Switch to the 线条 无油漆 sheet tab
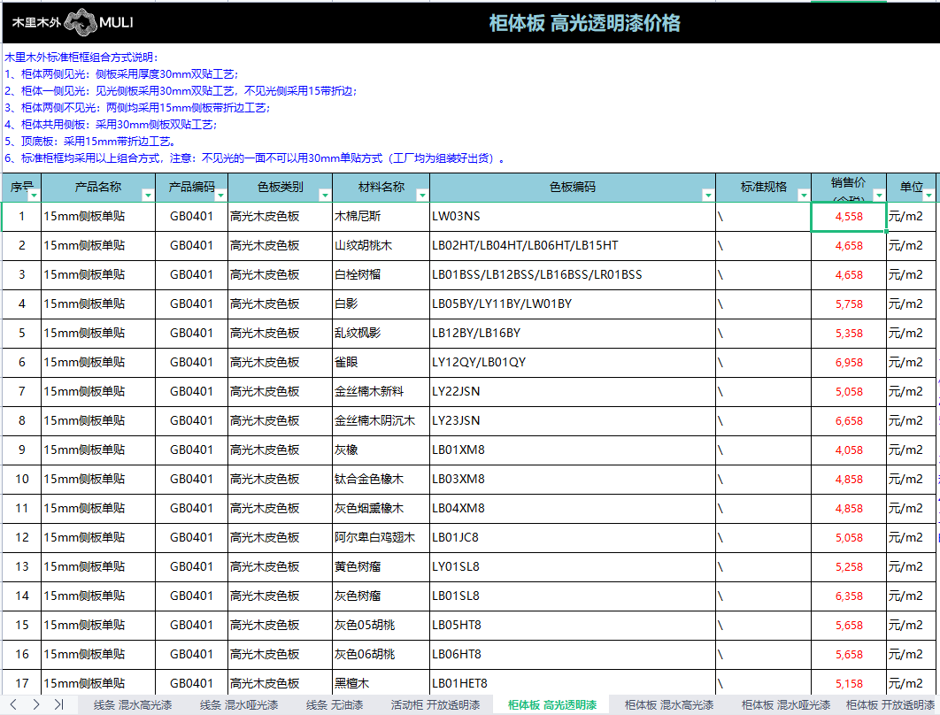The height and width of the screenshot is (715, 940). pyautogui.click(x=335, y=705)
